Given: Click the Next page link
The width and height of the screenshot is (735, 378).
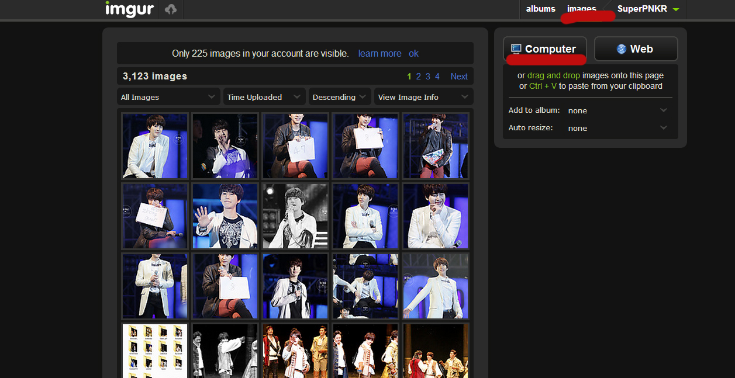Looking at the screenshot, I should (459, 77).
